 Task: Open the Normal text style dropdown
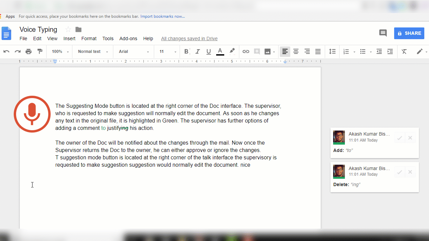[93, 52]
